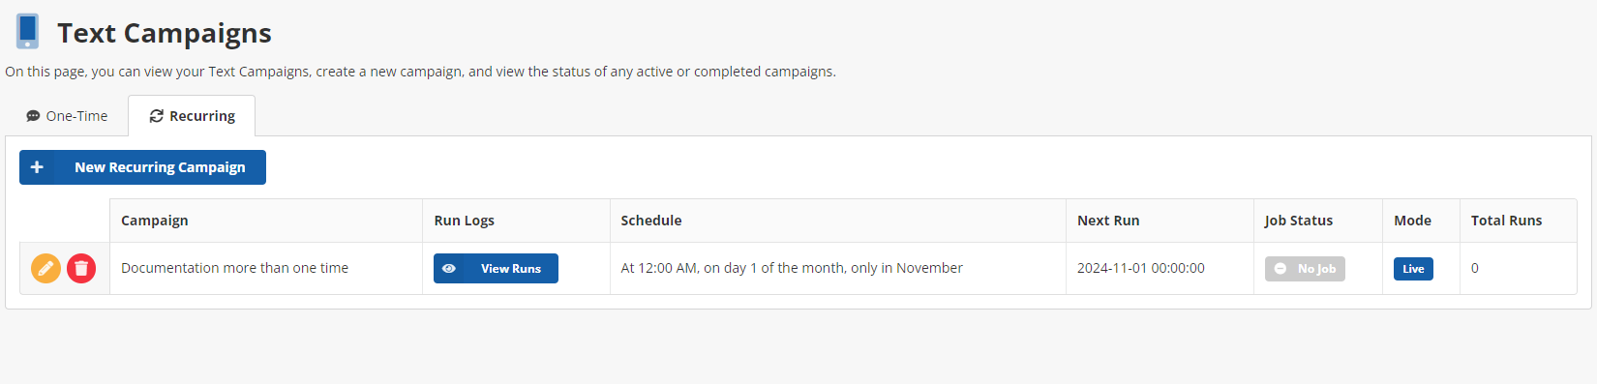Click the eye icon on View Runs
Image resolution: width=1597 pixels, height=384 pixels.
pyautogui.click(x=449, y=269)
